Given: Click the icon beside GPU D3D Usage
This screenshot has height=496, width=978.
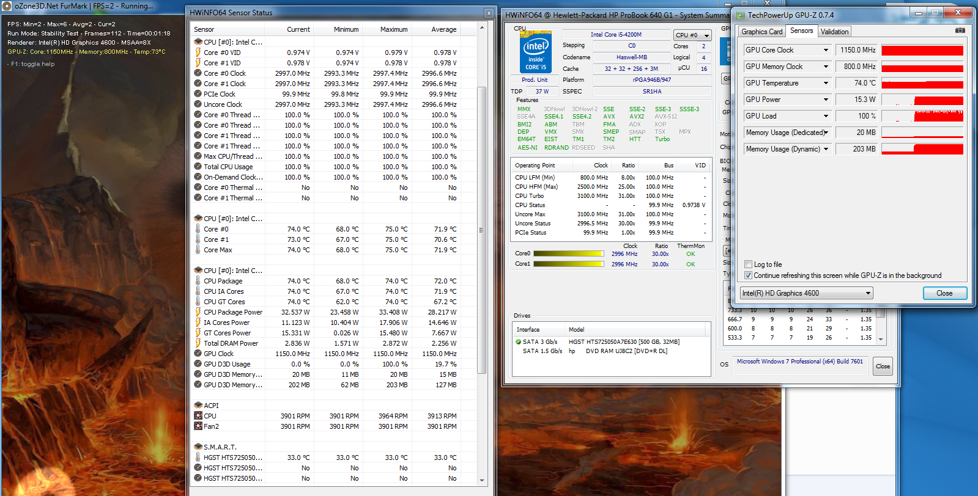Looking at the screenshot, I should (x=198, y=364).
